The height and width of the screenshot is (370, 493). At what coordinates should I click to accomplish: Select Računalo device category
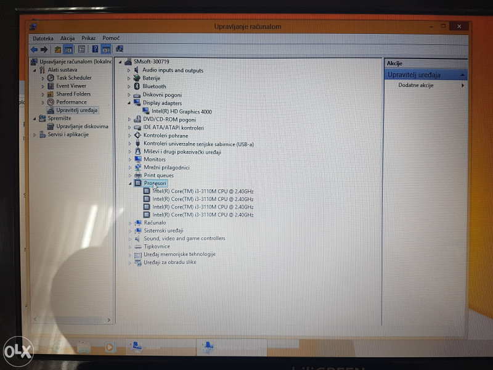[x=155, y=223]
